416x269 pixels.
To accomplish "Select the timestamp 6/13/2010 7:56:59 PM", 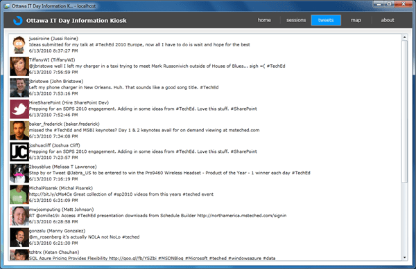I will point(53,72).
